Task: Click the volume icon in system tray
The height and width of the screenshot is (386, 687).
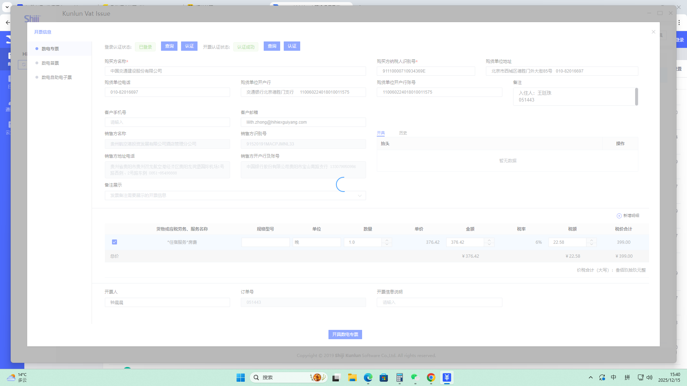Action: [x=649, y=377]
